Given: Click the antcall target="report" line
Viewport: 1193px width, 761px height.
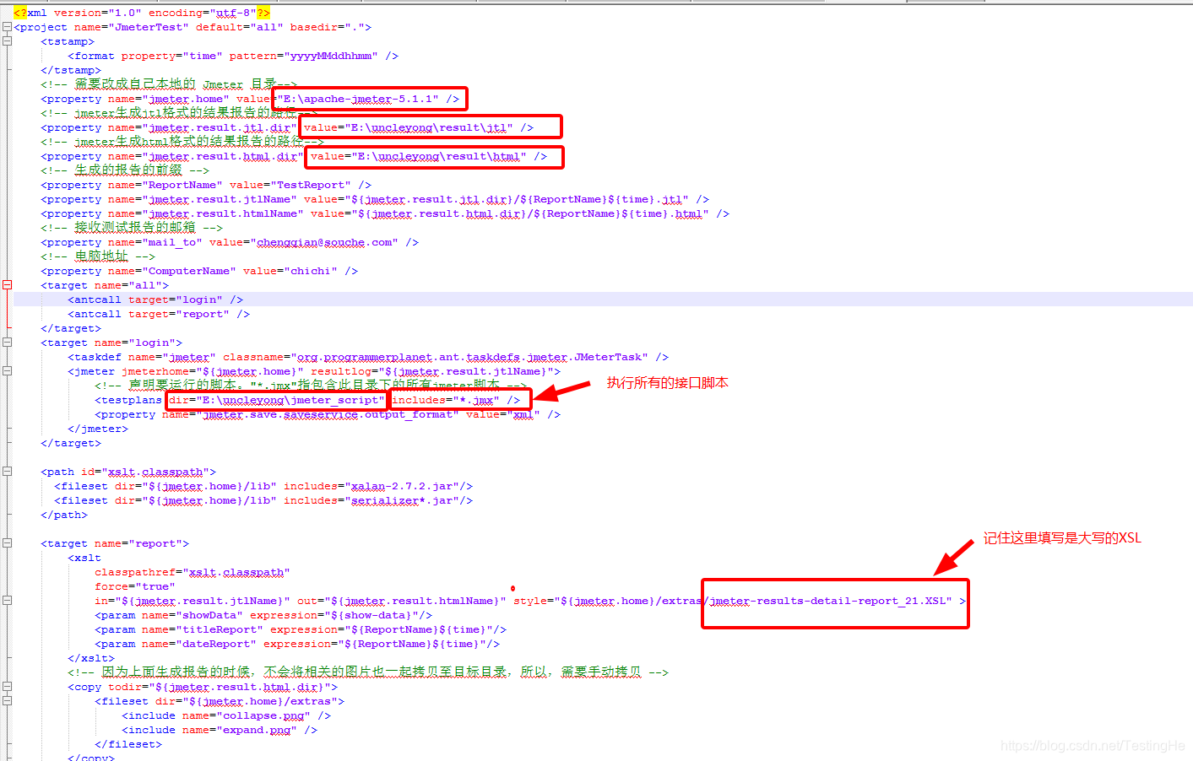Looking at the screenshot, I should 159,314.
